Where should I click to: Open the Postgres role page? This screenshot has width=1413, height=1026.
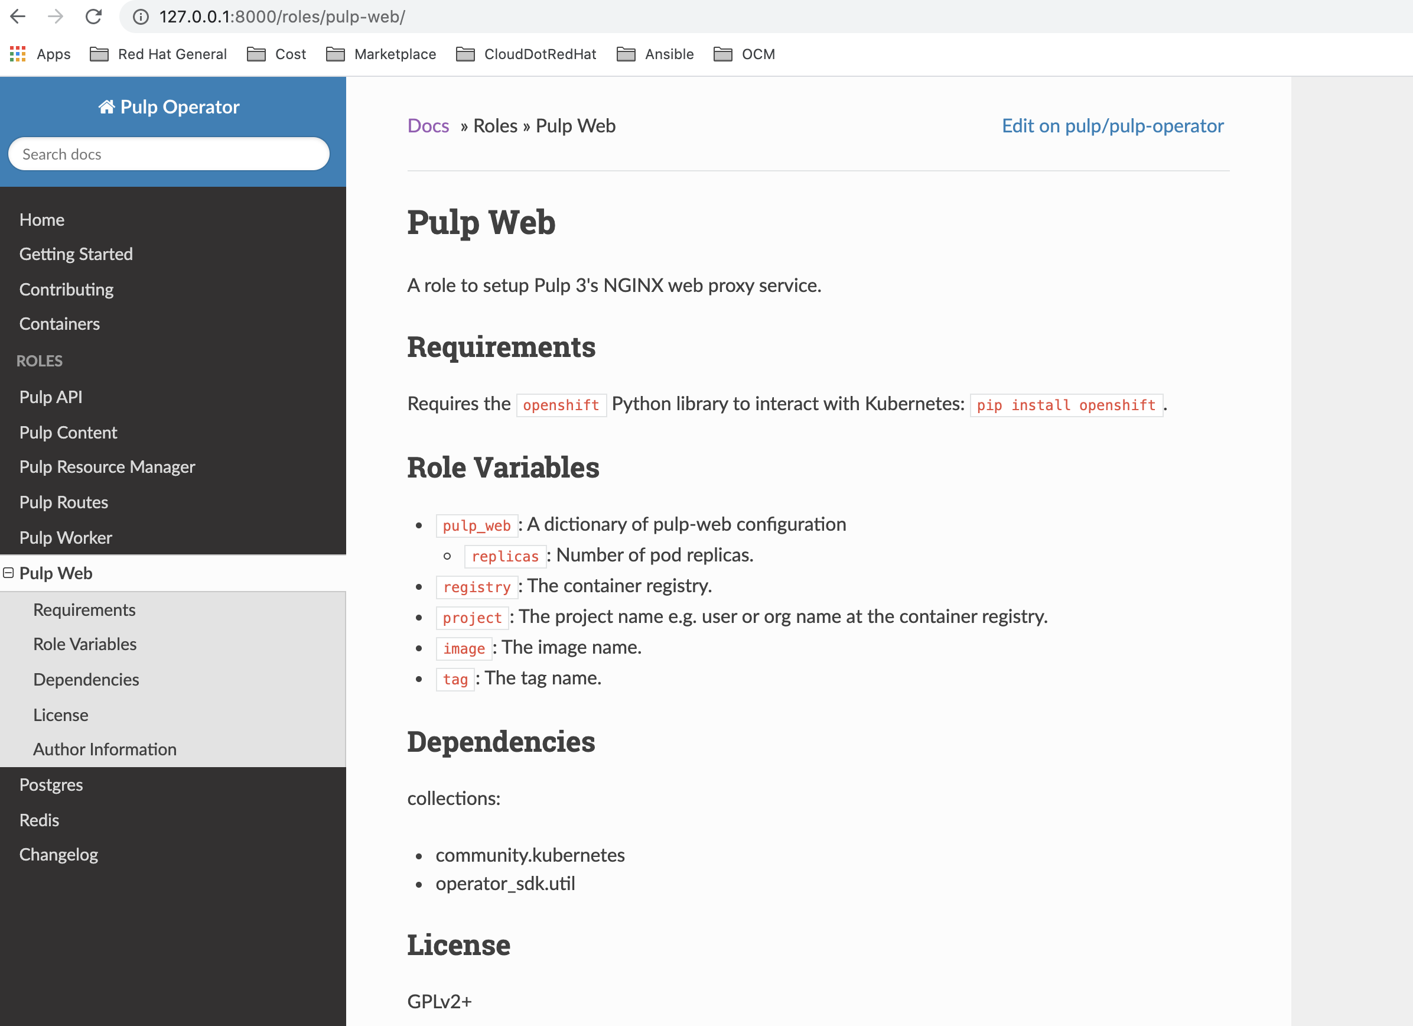51,785
